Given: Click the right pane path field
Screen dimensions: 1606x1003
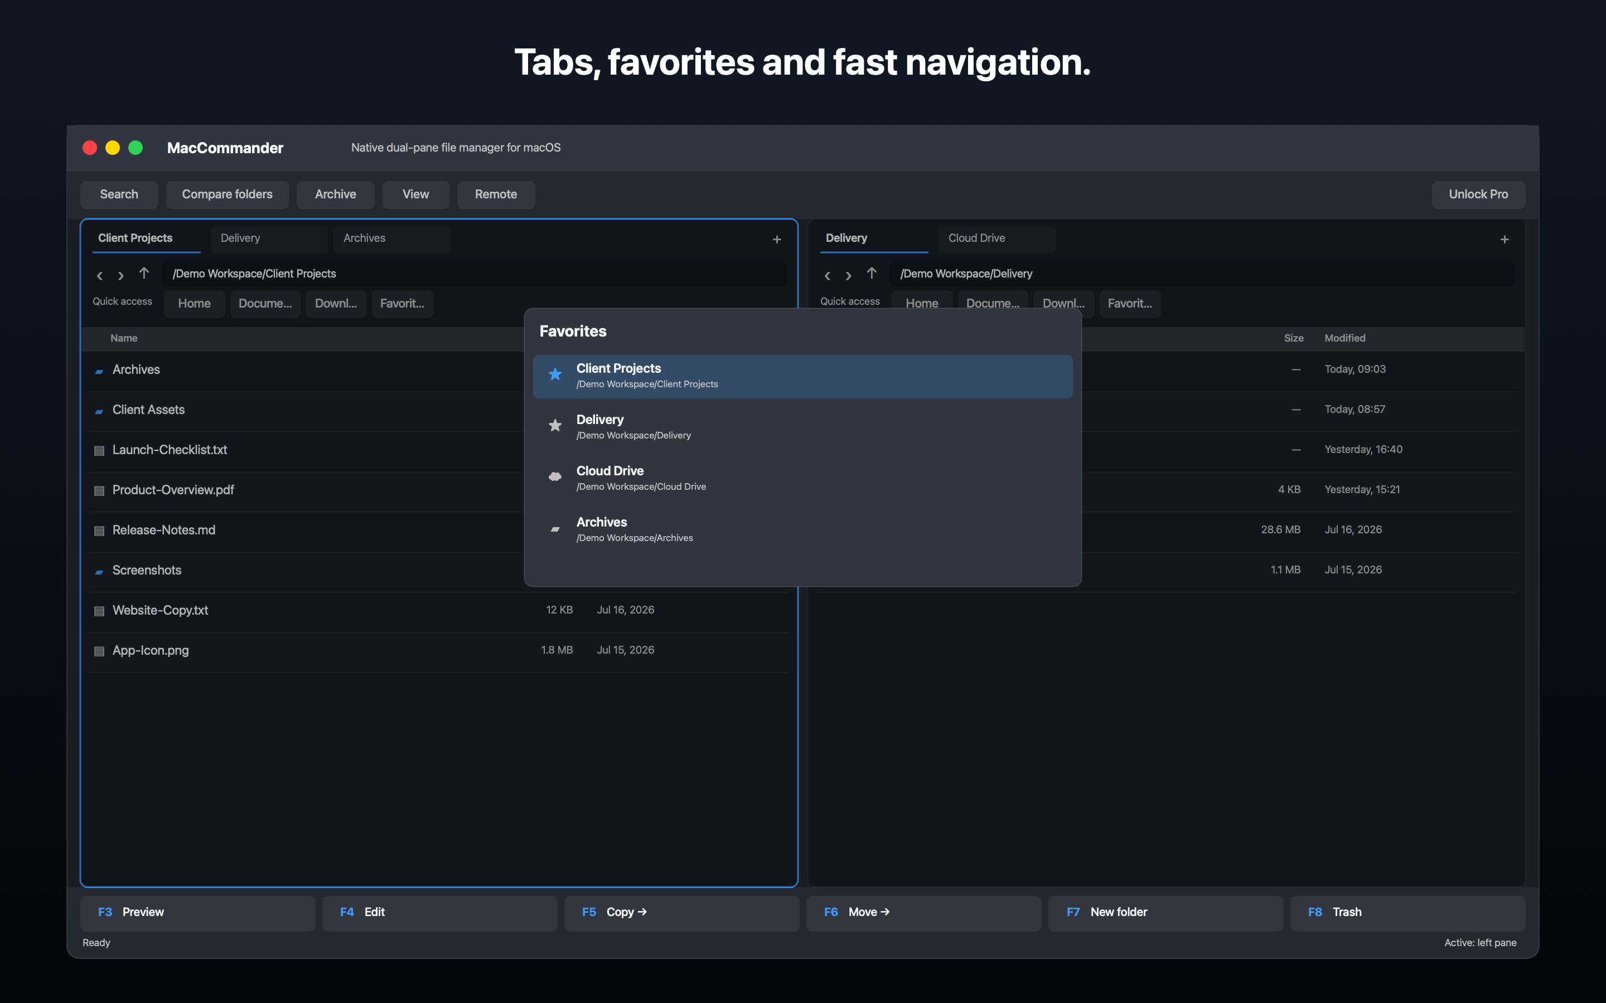Looking at the screenshot, I should coord(1202,274).
